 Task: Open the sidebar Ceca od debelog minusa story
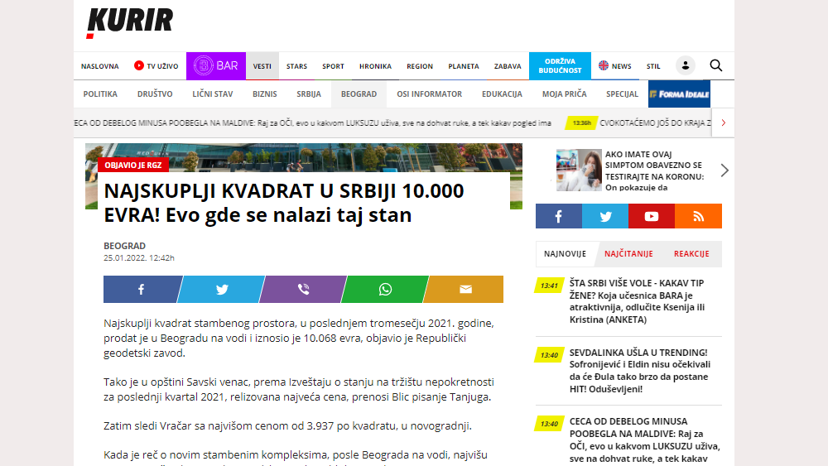pos(644,440)
